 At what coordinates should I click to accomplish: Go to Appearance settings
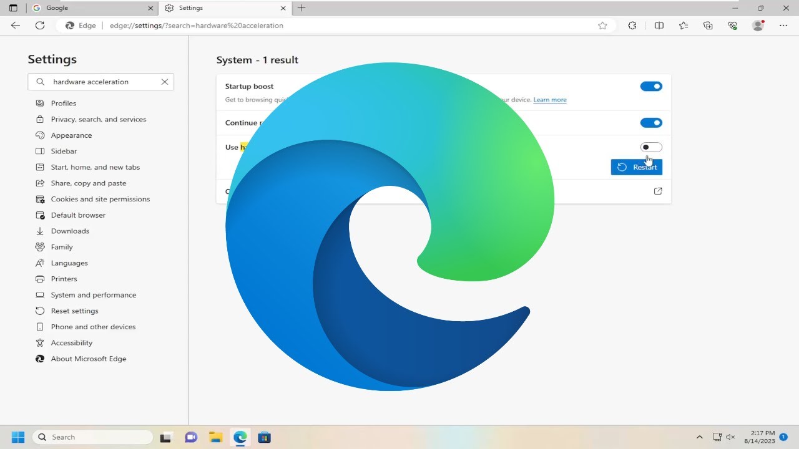71,135
